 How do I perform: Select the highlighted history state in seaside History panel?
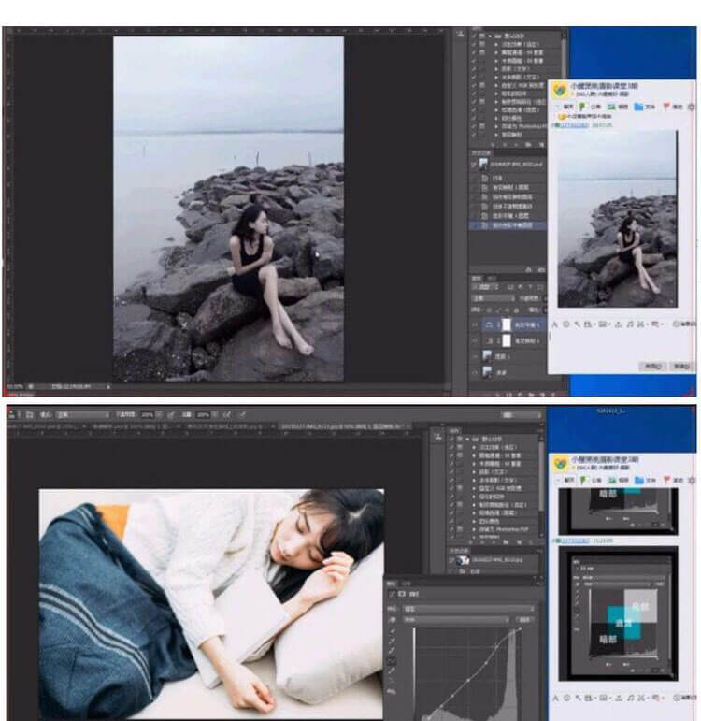(x=508, y=225)
